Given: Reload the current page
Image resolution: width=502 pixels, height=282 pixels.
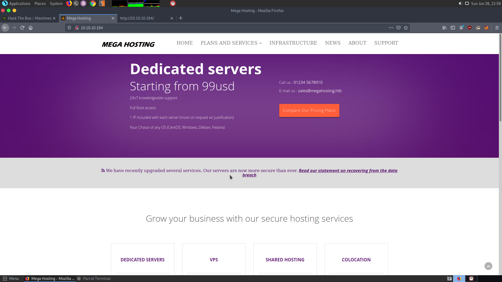Looking at the screenshot, I should [22, 28].
